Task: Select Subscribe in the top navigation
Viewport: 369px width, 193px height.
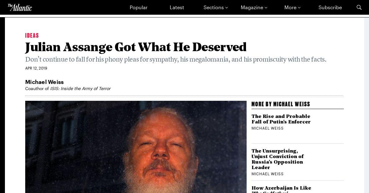Action: click(330, 7)
